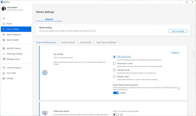Open ASUS Apps & Deals page
The height and width of the screenshot is (116, 196).
(16, 54)
